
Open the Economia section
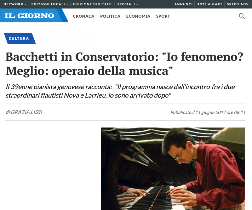click(138, 16)
